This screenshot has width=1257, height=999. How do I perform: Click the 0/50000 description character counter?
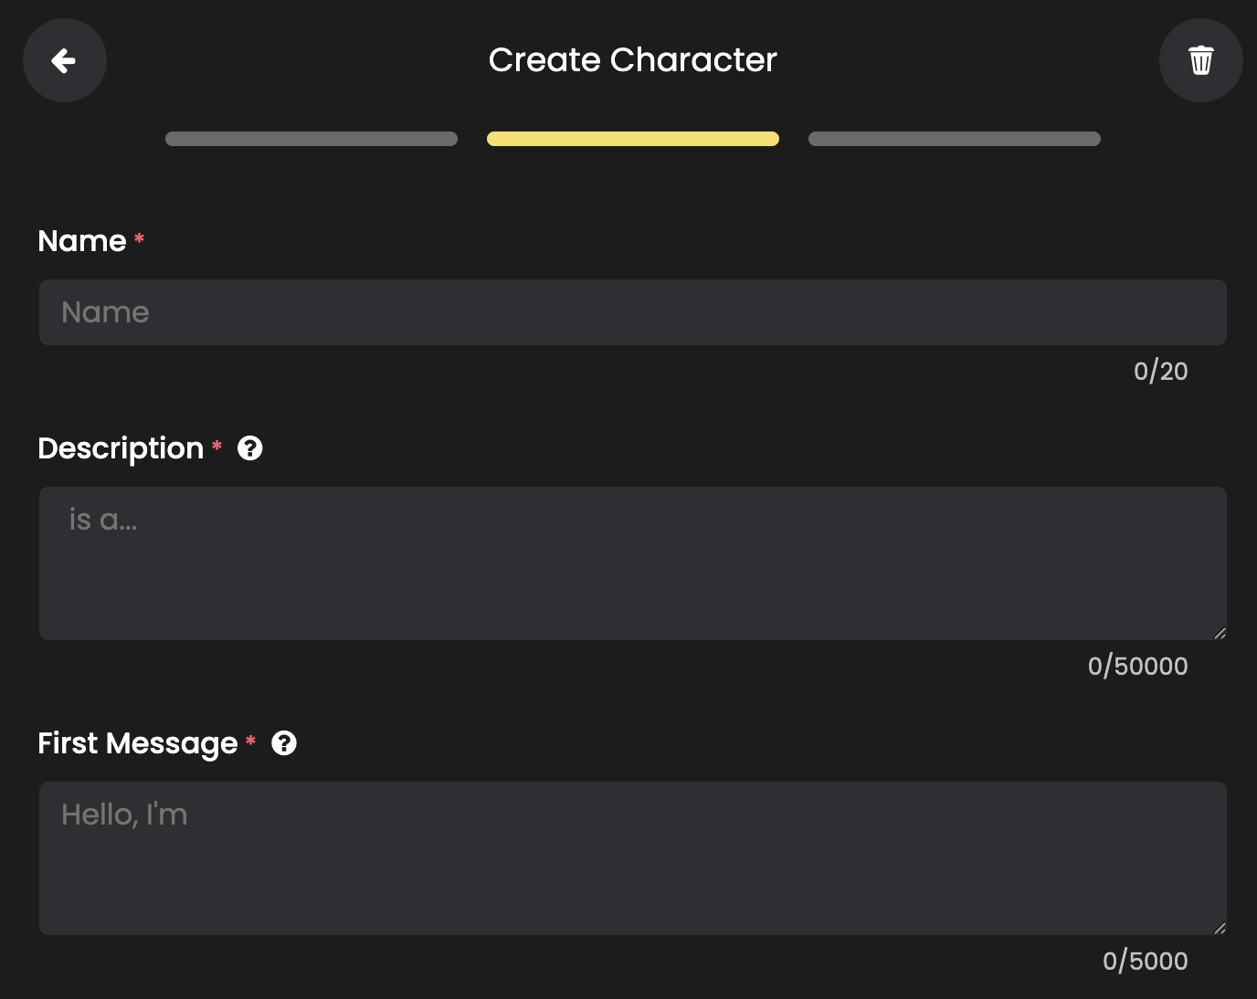pos(1137,667)
